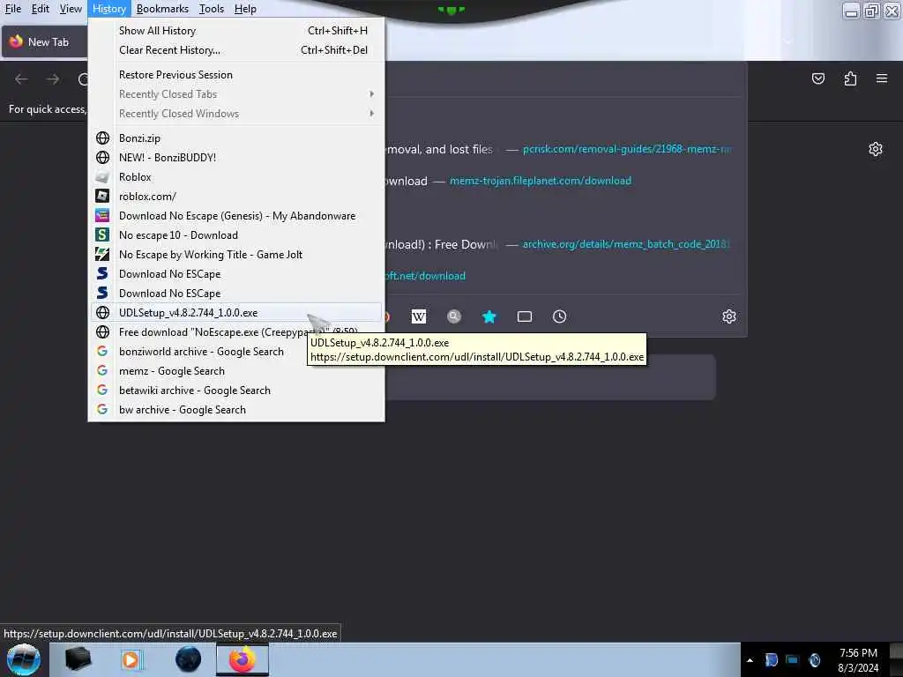Open the Firefox hamburger application menu
This screenshot has width=903, height=677.
882,78
